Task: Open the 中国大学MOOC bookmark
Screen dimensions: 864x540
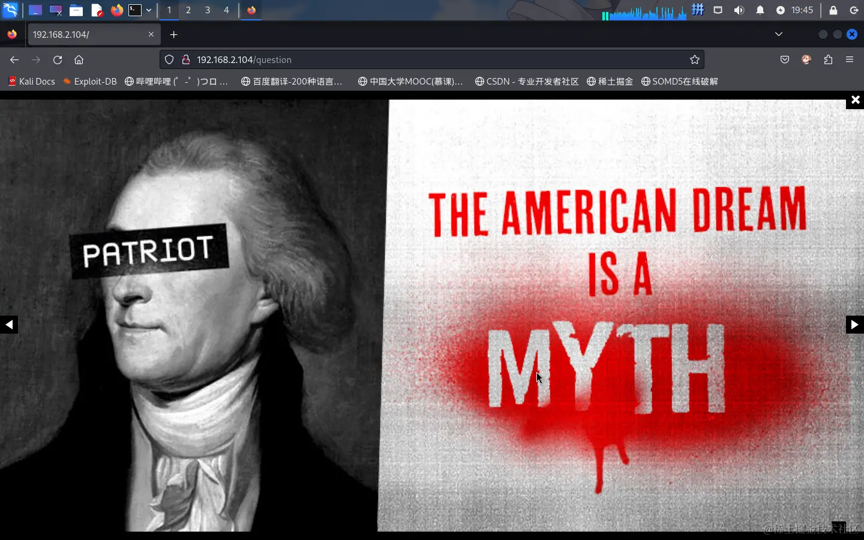Action: pyautogui.click(x=410, y=82)
